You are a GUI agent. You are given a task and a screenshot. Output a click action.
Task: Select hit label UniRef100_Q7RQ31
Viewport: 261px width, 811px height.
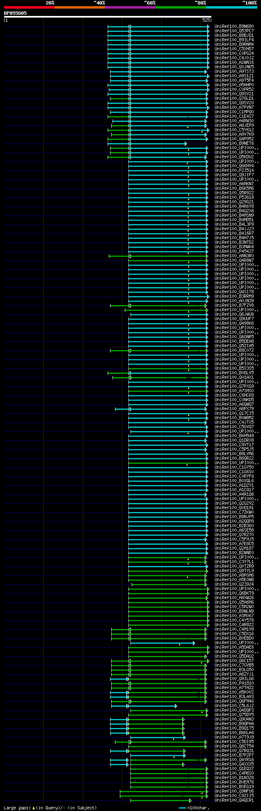tap(234, 750)
